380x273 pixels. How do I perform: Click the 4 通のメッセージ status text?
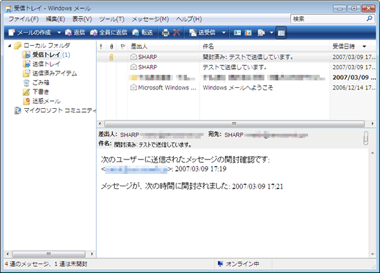click(46, 264)
